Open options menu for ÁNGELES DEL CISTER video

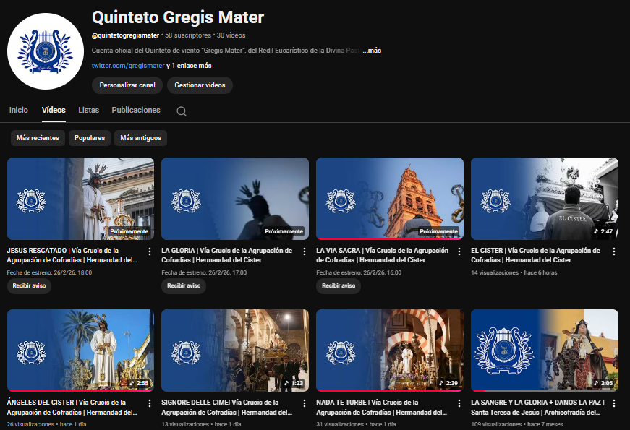(150, 402)
